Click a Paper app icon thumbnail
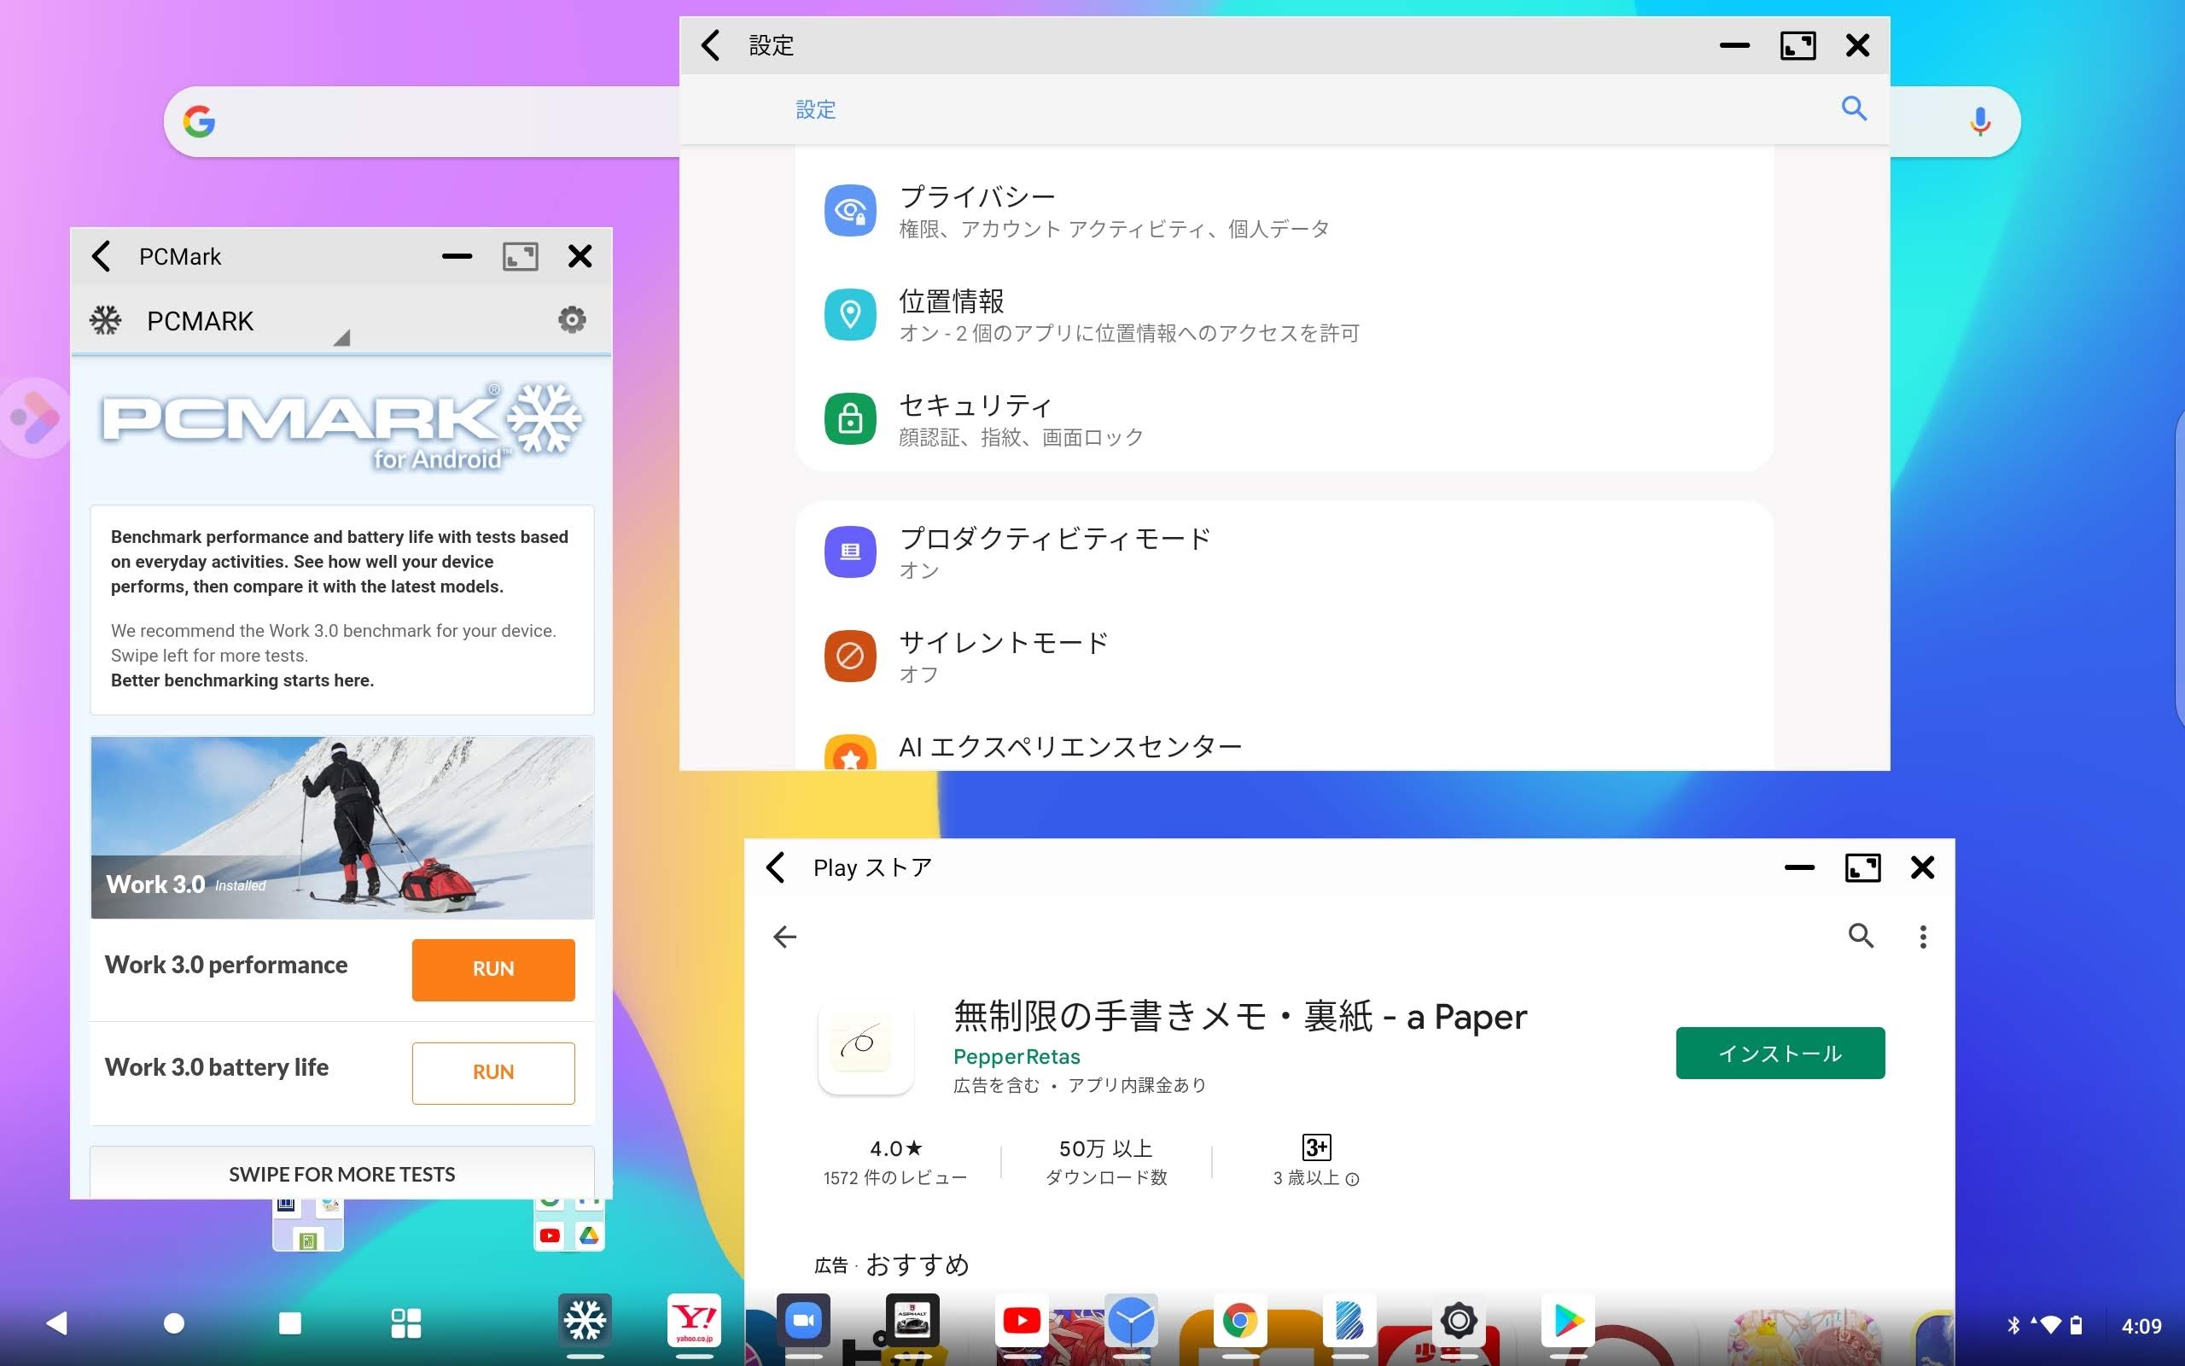This screenshot has height=1366, width=2185. 865,1048
